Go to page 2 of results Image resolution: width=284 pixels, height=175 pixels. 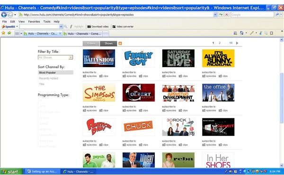tap(220, 43)
